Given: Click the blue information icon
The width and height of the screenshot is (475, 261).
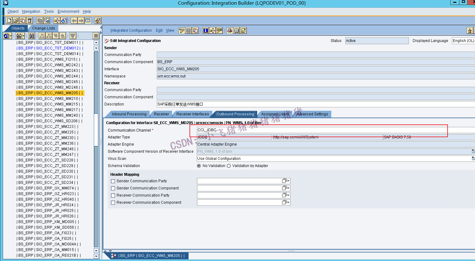Looking at the screenshot, I should point(205,30).
